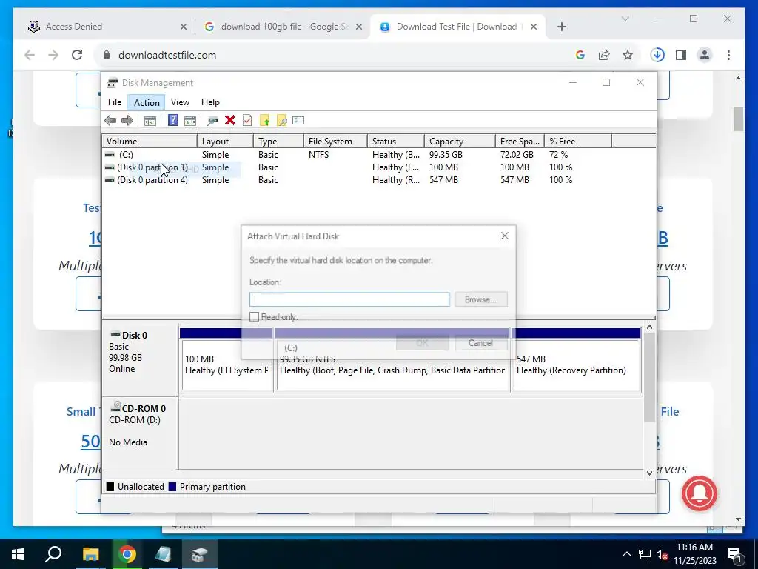Show hidden tray icons chevron

coord(626,554)
